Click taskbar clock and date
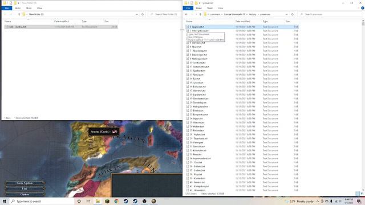The width and height of the screenshot is (365, 205). point(348,201)
